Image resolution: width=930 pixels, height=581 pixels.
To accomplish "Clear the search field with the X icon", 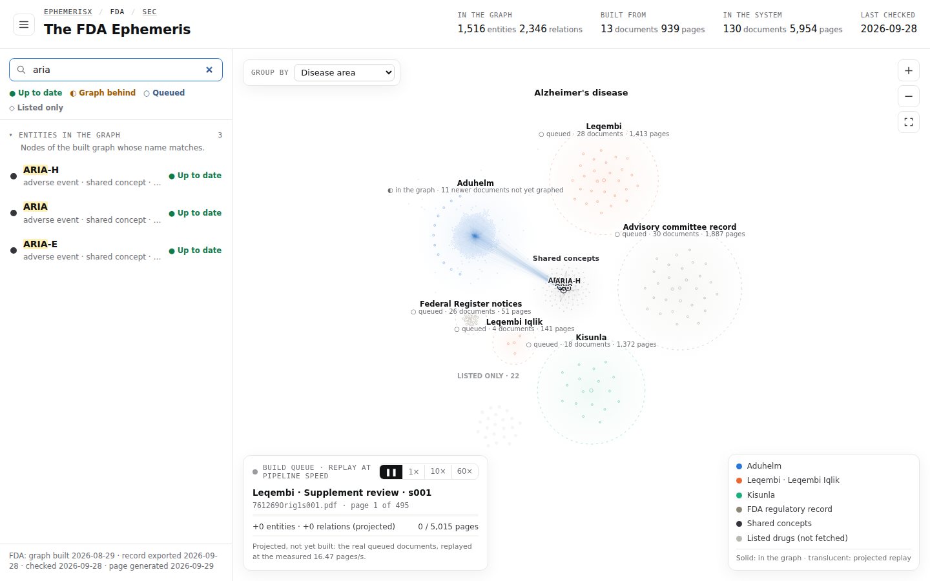I will click(209, 70).
